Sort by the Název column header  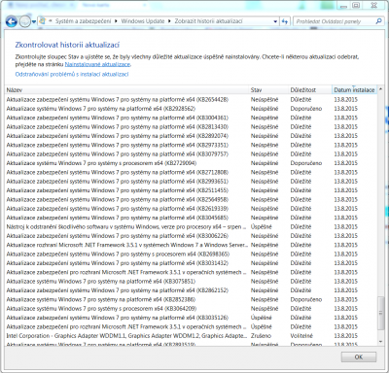pos(127,89)
